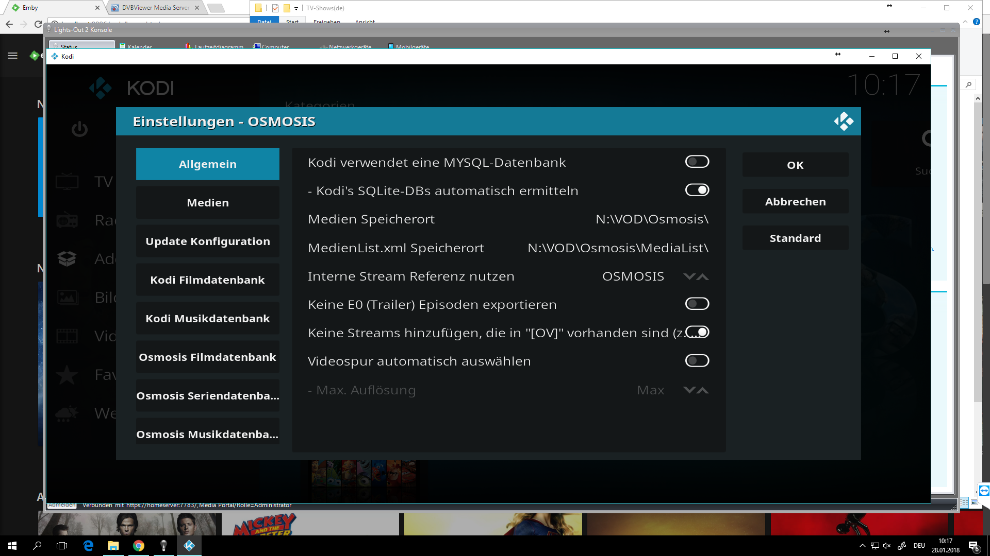Viewport: 990px width, 556px height.
Task: Click TeamViewer icon at right edge
Action: pyautogui.click(x=984, y=490)
